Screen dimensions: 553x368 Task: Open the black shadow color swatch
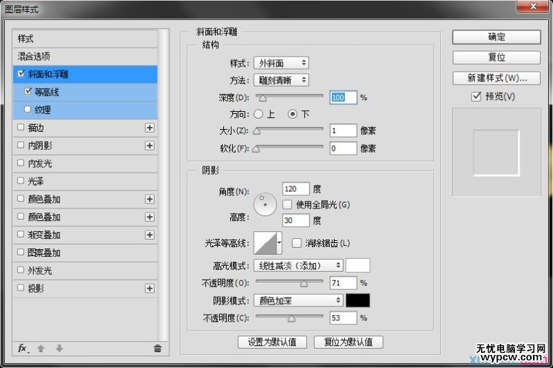pos(358,301)
